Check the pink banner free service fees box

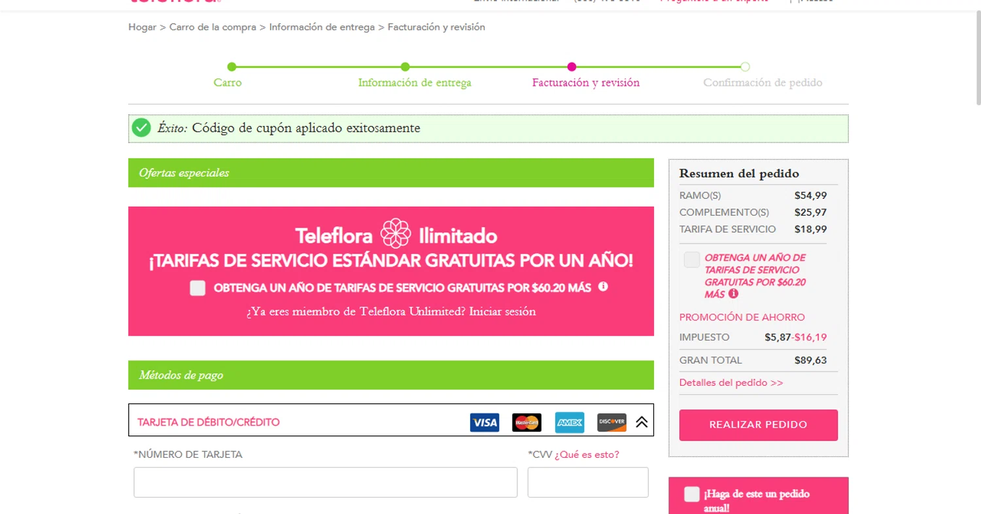[x=198, y=288]
